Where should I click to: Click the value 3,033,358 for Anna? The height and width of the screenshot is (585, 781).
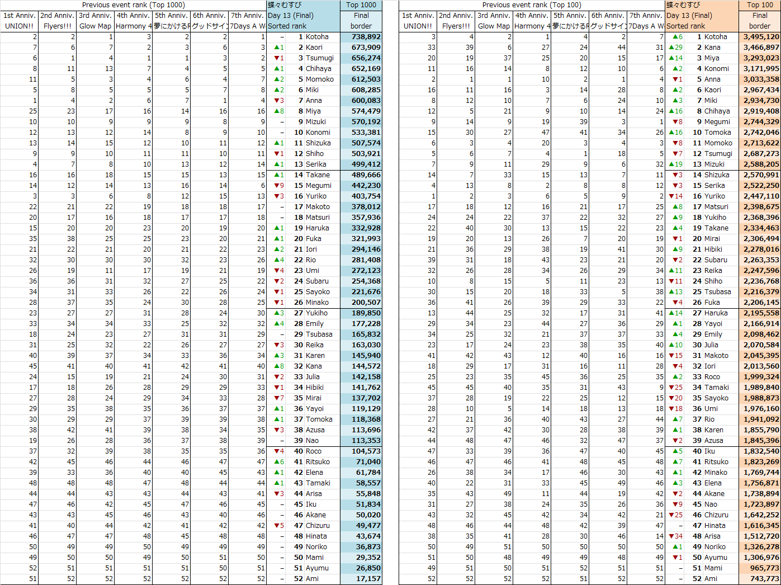click(760, 79)
